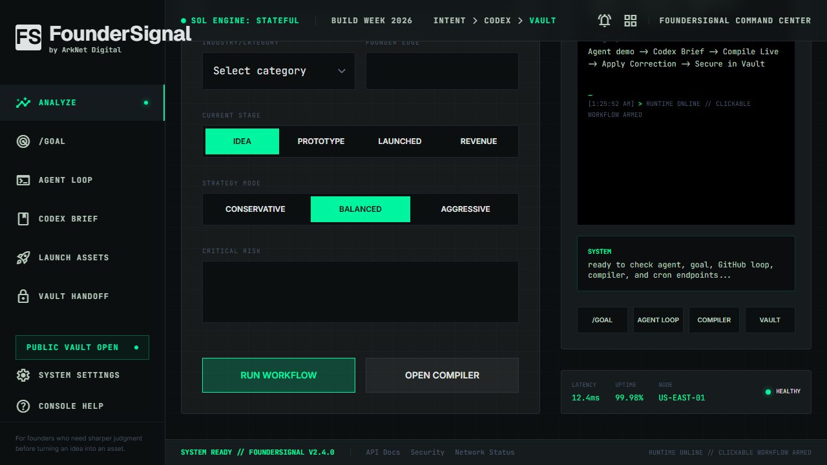This screenshot has width=827, height=465.
Task: Select the PROTOTYPE current stage
Action: pyautogui.click(x=321, y=141)
